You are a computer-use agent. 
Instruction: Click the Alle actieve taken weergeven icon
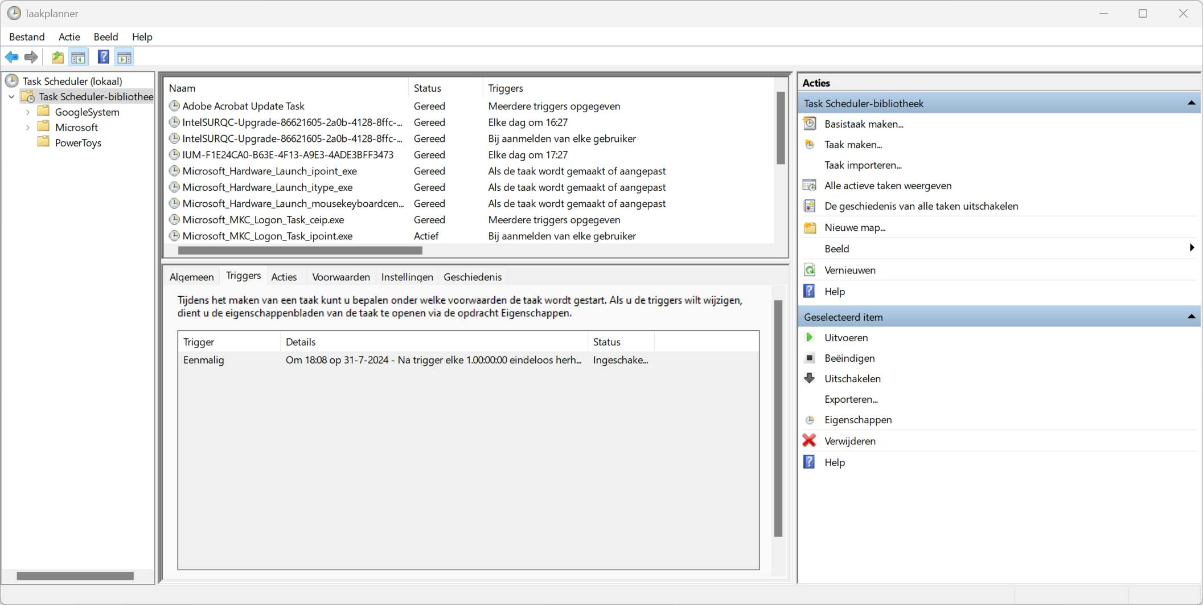click(x=809, y=185)
